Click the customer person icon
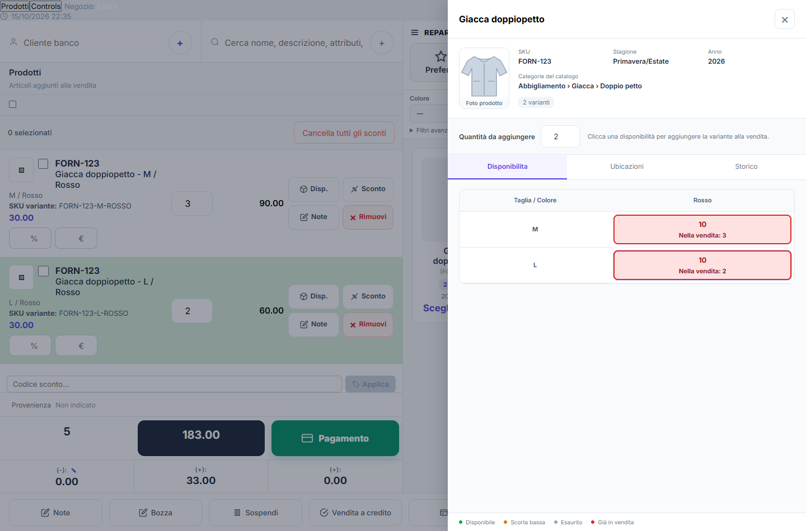This screenshot has height=531, width=806. (13, 42)
